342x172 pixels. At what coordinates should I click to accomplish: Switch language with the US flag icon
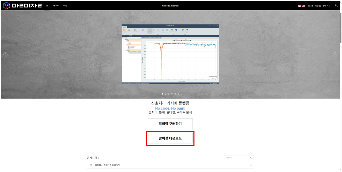pos(304,6)
